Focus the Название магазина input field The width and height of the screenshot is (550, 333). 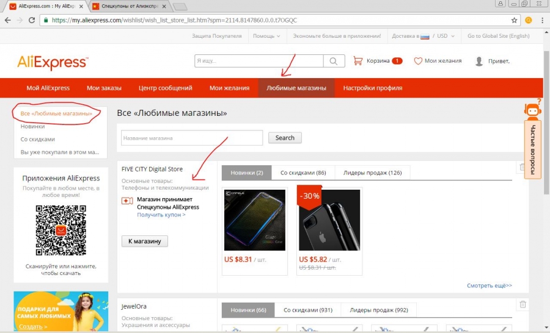pyautogui.click(x=192, y=138)
